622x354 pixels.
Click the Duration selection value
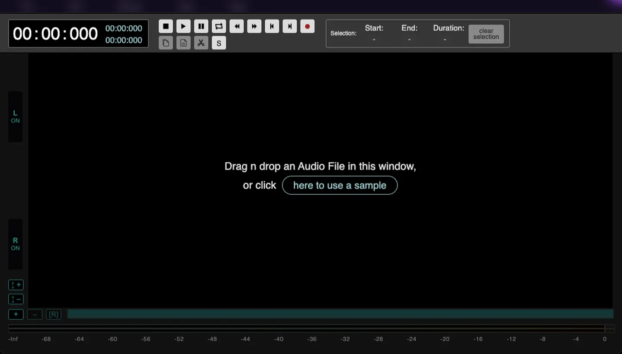(444, 39)
